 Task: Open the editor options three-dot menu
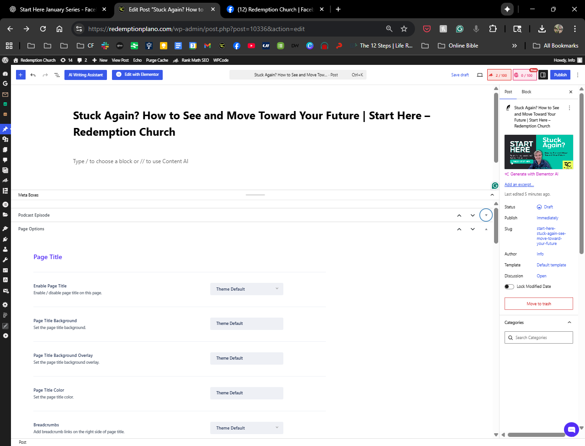click(578, 75)
